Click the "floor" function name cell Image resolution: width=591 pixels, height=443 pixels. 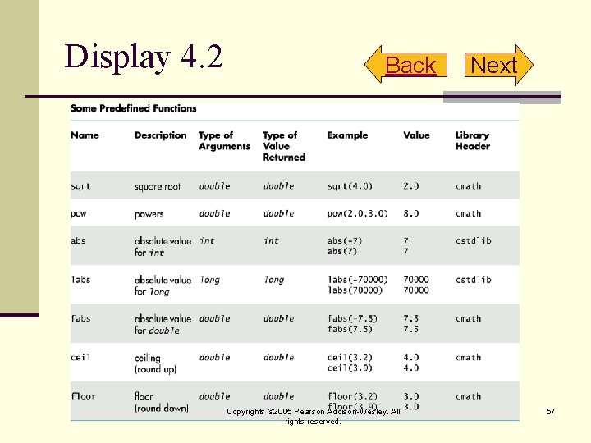click(83, 396)
